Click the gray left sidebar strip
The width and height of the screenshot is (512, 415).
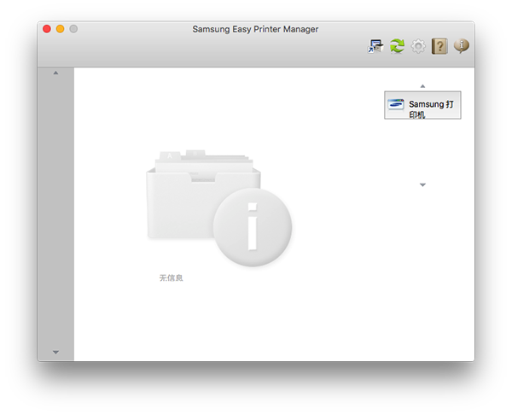click(56, 213)
